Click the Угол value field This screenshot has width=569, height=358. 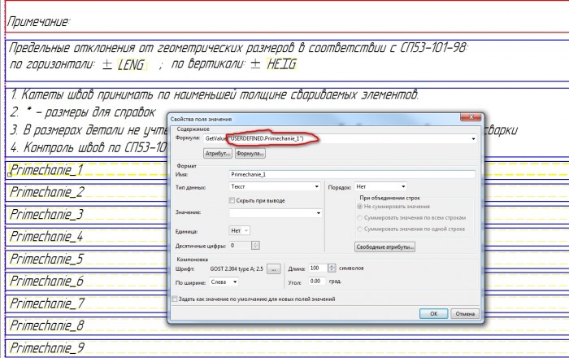(317, 281)
